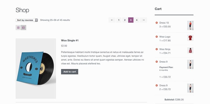Switch to grid view layout

[x=18, y=28]
